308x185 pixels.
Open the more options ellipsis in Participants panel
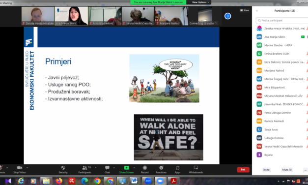click(305, 170)
